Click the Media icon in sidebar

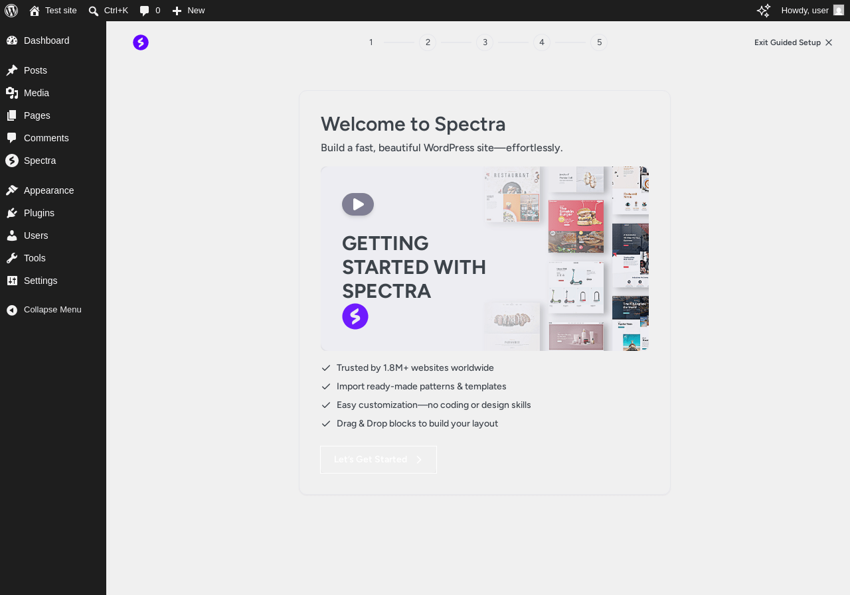point(12,93)
